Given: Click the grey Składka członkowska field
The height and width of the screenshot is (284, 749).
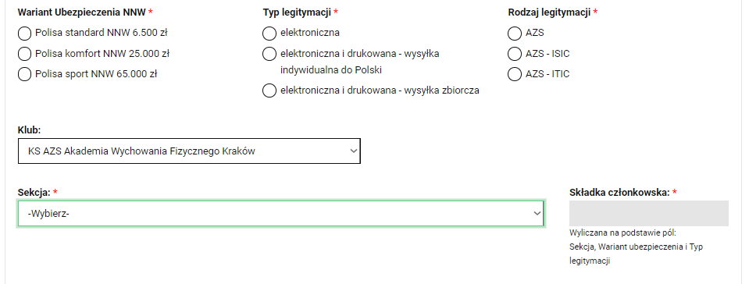Looking at the screenshot, I should tap(649, 213).
